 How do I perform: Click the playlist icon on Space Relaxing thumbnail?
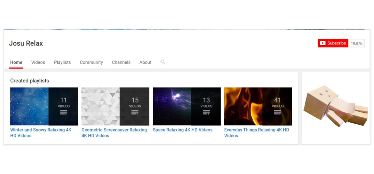tap(206, 112)
